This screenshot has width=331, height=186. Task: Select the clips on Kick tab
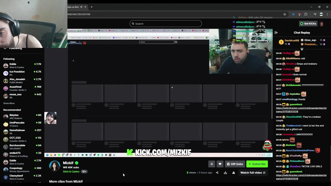click(x=73, y=7)
